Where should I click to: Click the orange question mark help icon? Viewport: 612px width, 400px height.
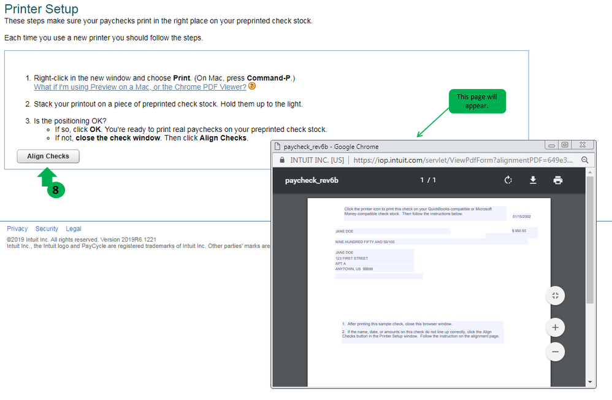point(252,86)
